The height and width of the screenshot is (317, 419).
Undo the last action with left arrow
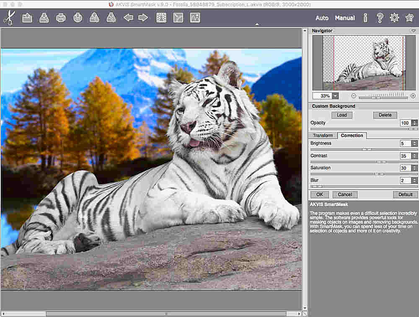coord(128,18)
